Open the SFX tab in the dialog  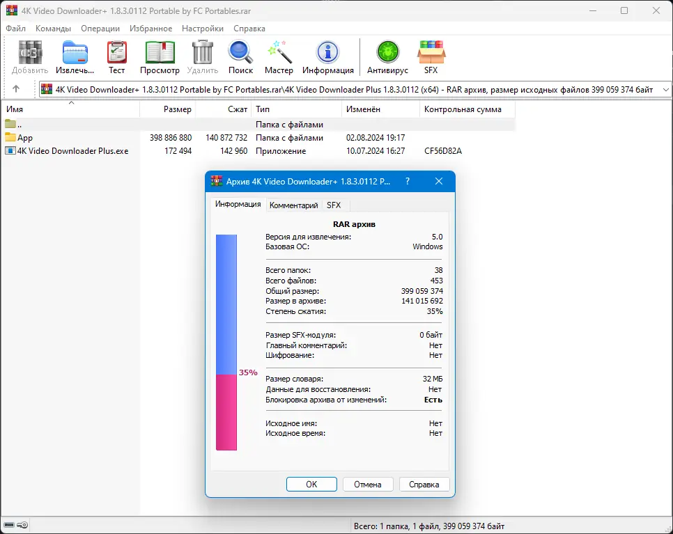pyautogui.click(x=334, y=205)
